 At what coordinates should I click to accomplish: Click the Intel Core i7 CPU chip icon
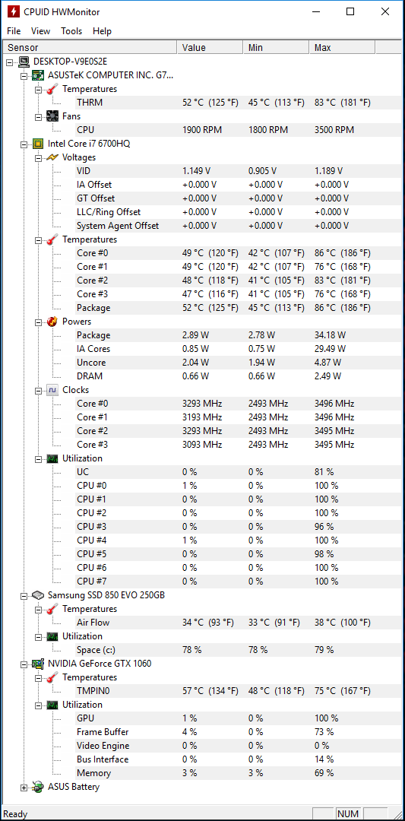[x=38, y=144]
